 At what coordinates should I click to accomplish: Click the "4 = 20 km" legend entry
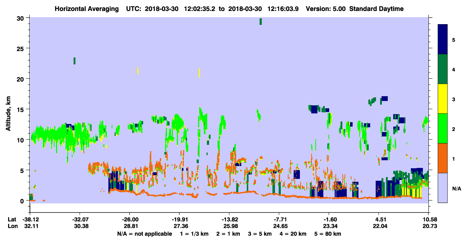tap(293, 233)
